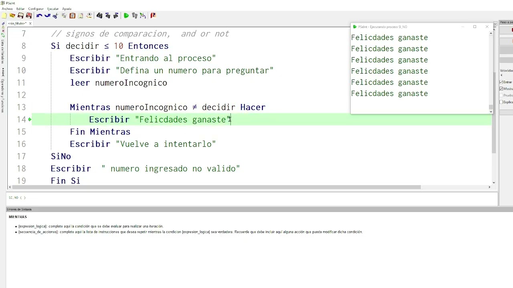
Task: Maximize the PSeInt execution window
Action: pyautogui.click(x=475, y=27)
